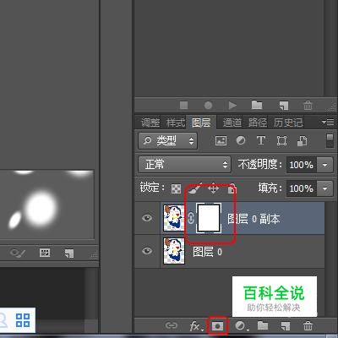
Task: Create a new layer group
Action: pyautogui.click(x=263, y=326)
